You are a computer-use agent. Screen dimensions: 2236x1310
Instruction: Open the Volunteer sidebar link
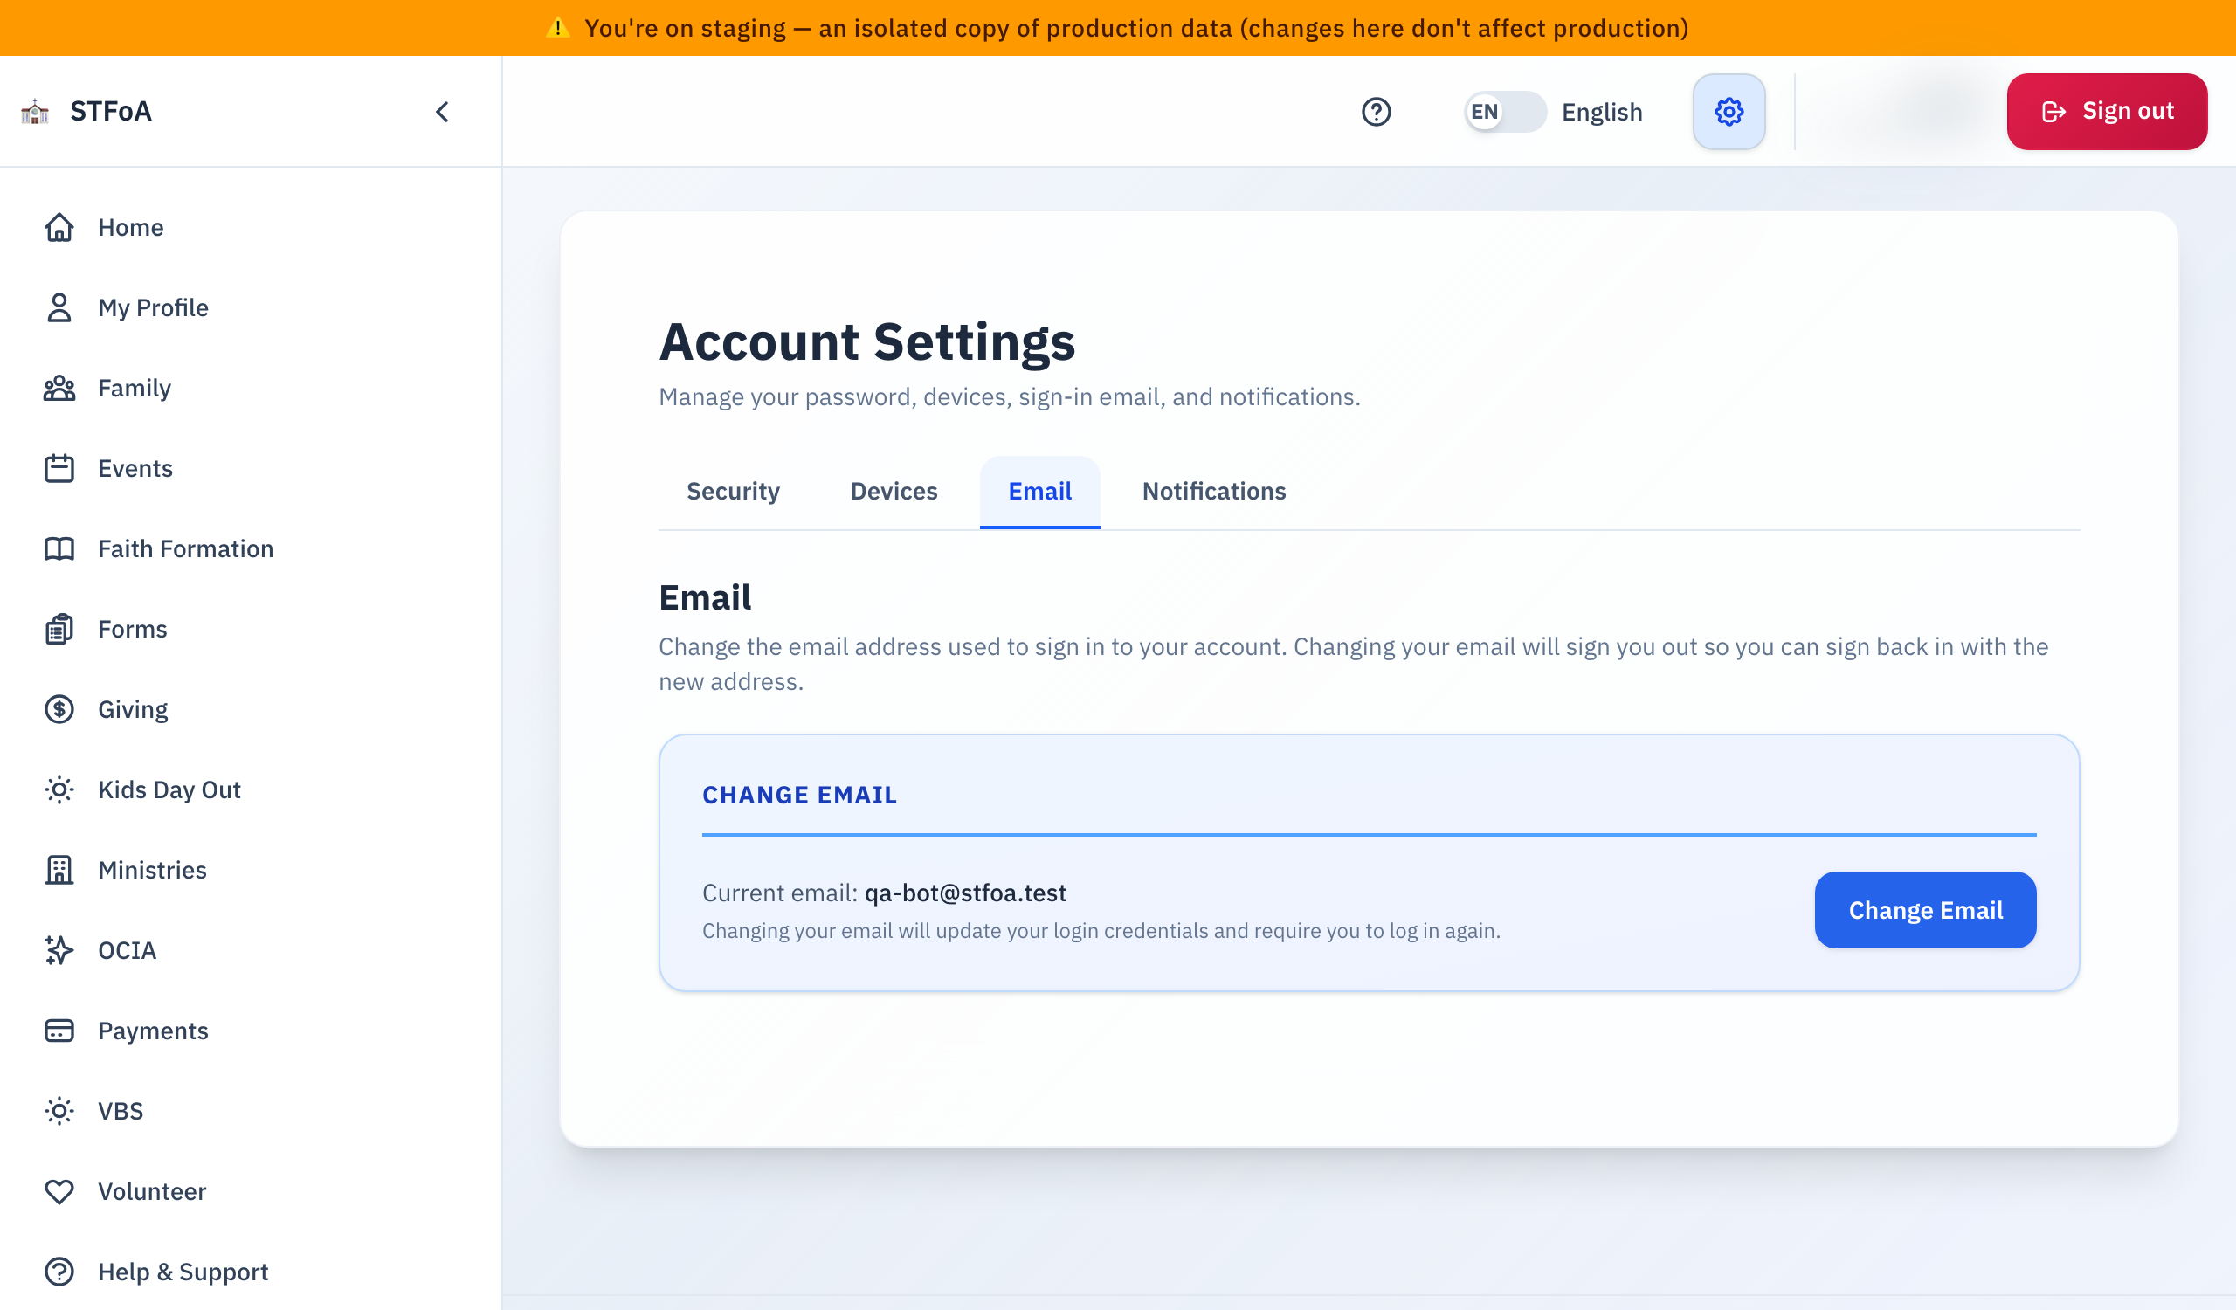pos(152,1191)
